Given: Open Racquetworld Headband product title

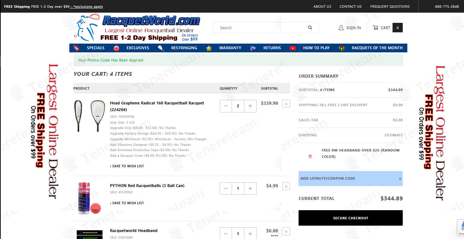Looking at the screenshot, I should (x=134, y=231).
